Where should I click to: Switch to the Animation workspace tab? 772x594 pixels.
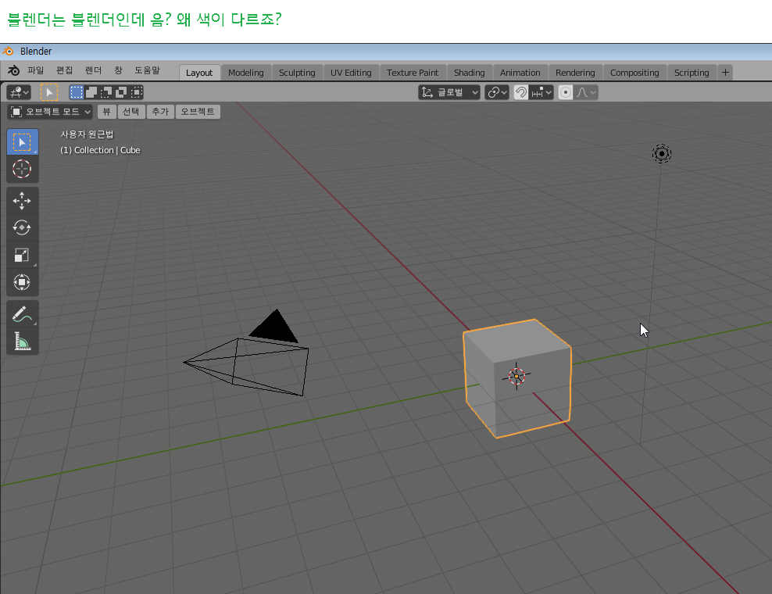pos(520,73)
